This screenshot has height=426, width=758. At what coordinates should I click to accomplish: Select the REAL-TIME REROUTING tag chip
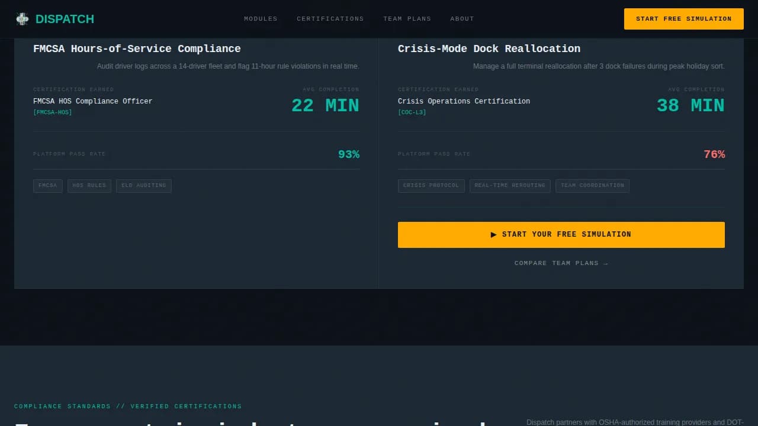pyautogui.click(x=510, y=185)
